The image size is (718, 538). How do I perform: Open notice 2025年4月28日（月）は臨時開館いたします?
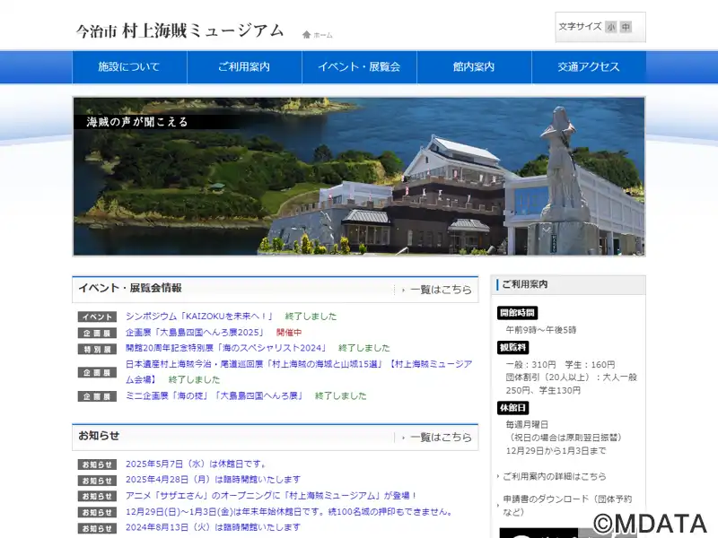(x=213, y=480)
